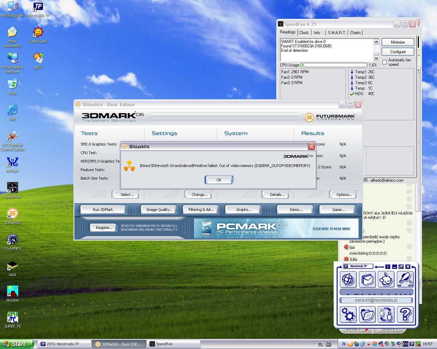The height and width of the screenshot is (349, 437).
Task: Select Moje miejsca sieciowe desktop icon
Action: pyautogui.click(x=12, y=63)
